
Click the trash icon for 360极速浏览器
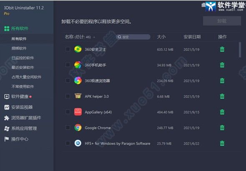point(222,80)
